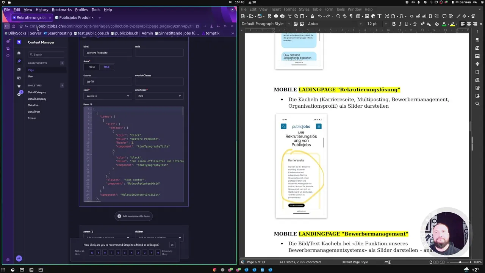This screenshot has width=485, height=273.
Task: Open the color accent-b dropdown
Action: (108, 96)
